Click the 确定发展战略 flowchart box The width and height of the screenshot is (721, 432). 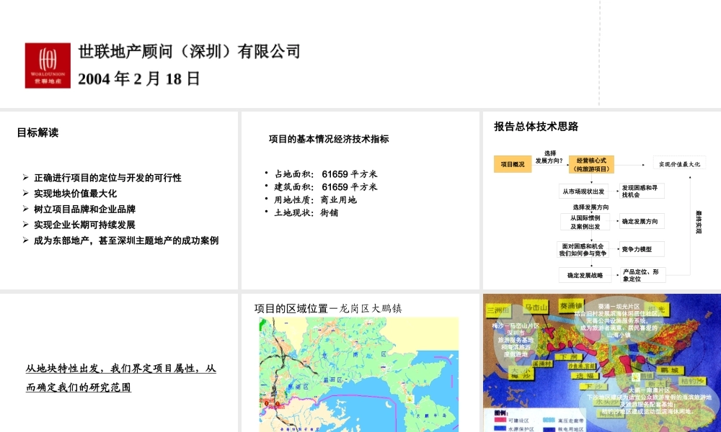click(585, 276)
